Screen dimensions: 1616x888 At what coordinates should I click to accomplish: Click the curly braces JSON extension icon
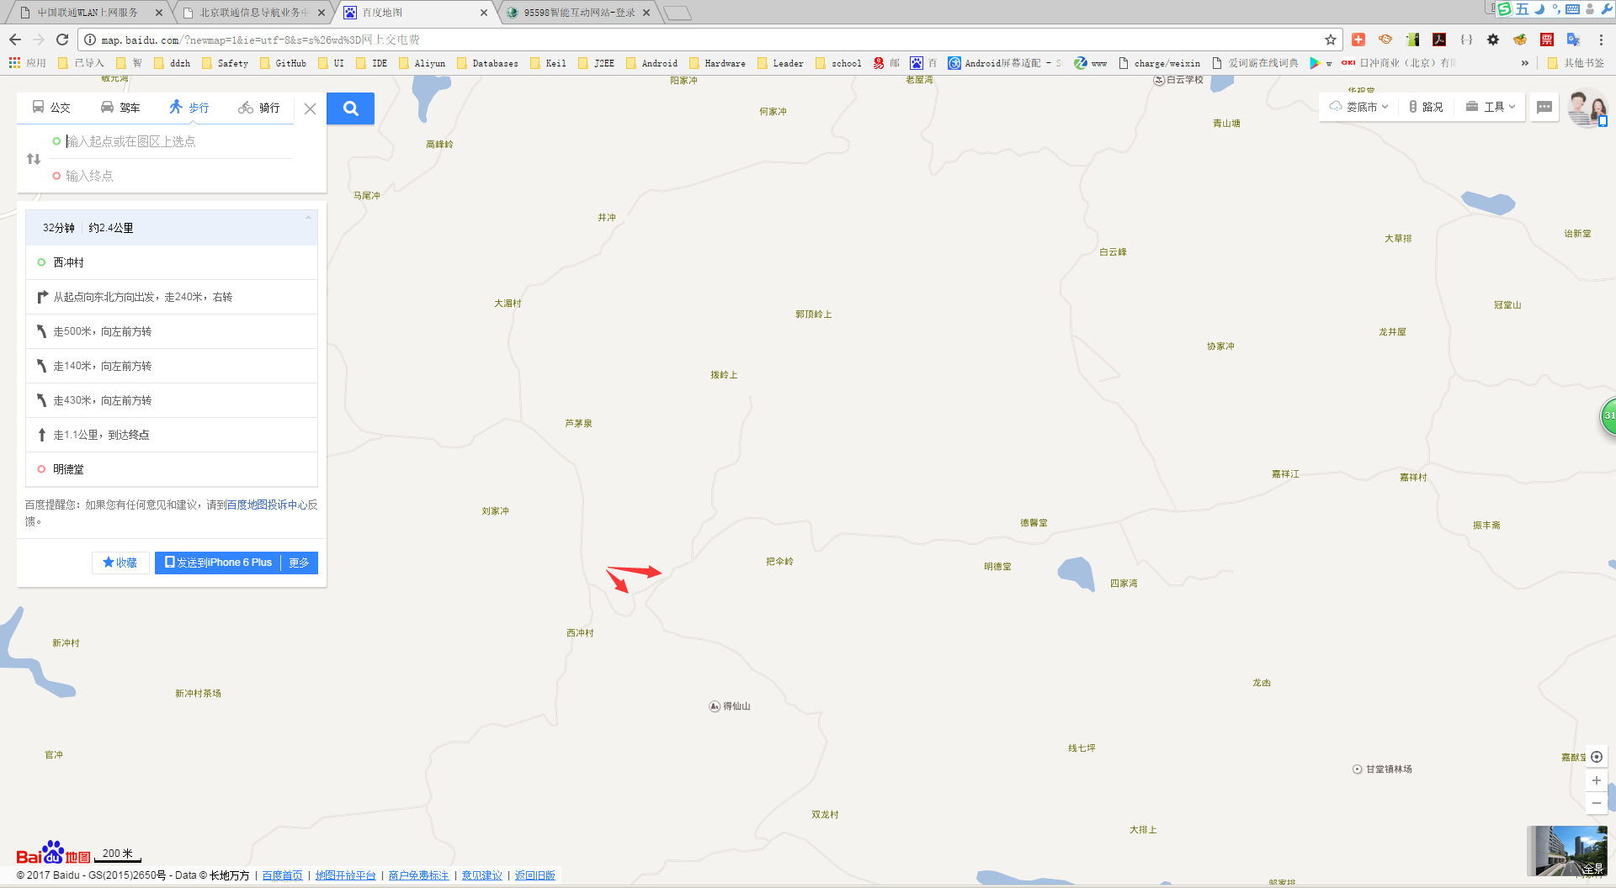point(1466,40)
